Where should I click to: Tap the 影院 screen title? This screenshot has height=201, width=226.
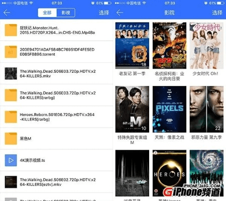tap(169, 13)
